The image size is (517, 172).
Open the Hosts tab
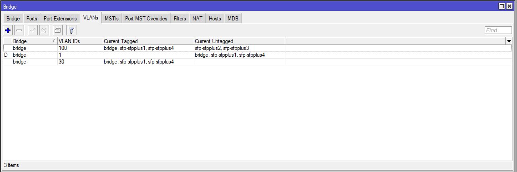[x=215, y=19]
